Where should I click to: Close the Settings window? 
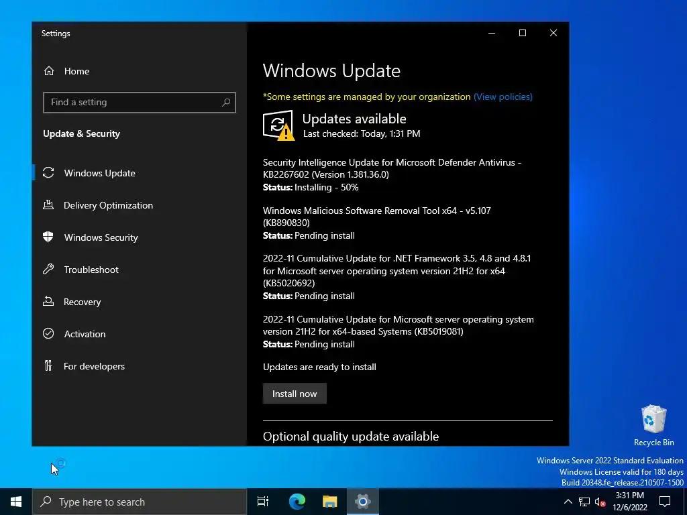pos(553,33)
